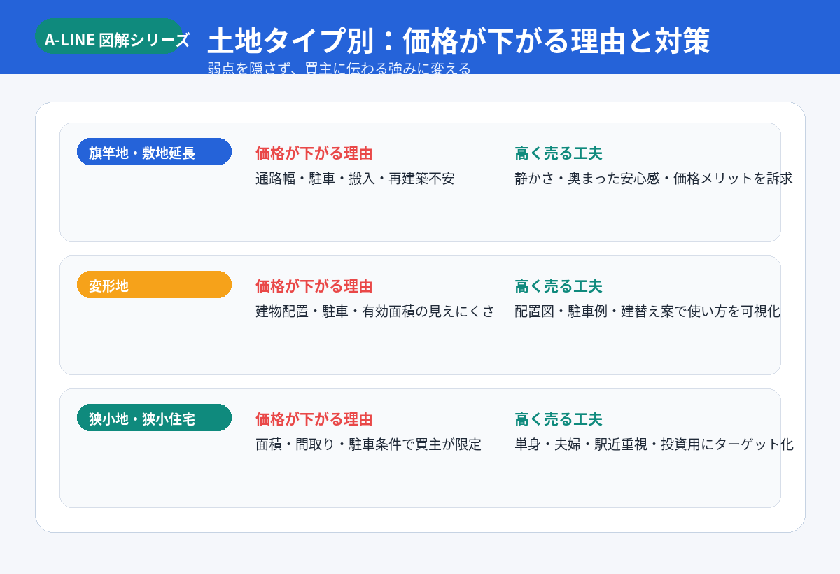Click 高く売る工夫 heading in 狭小地 card

click(x=558, y=419)
